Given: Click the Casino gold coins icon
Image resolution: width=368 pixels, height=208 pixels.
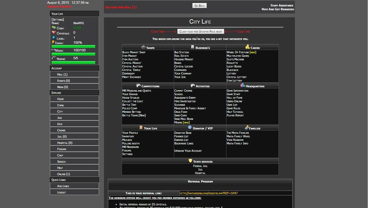Looking at the screenshot, I should 248,47.
